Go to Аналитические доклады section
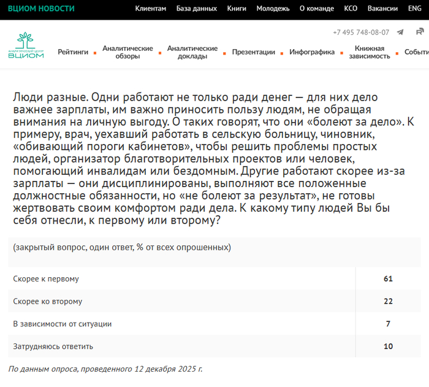Screen dimensions: 429x387 click(192, 52)
